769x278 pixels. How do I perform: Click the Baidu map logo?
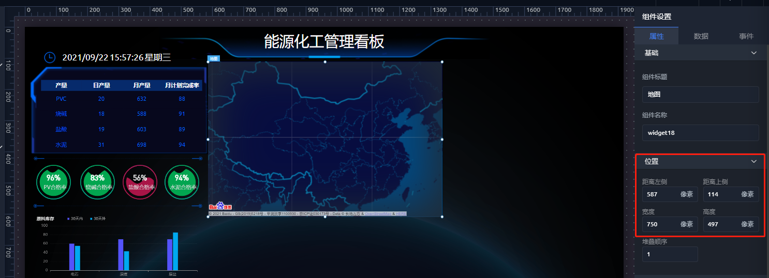[220, 206]
